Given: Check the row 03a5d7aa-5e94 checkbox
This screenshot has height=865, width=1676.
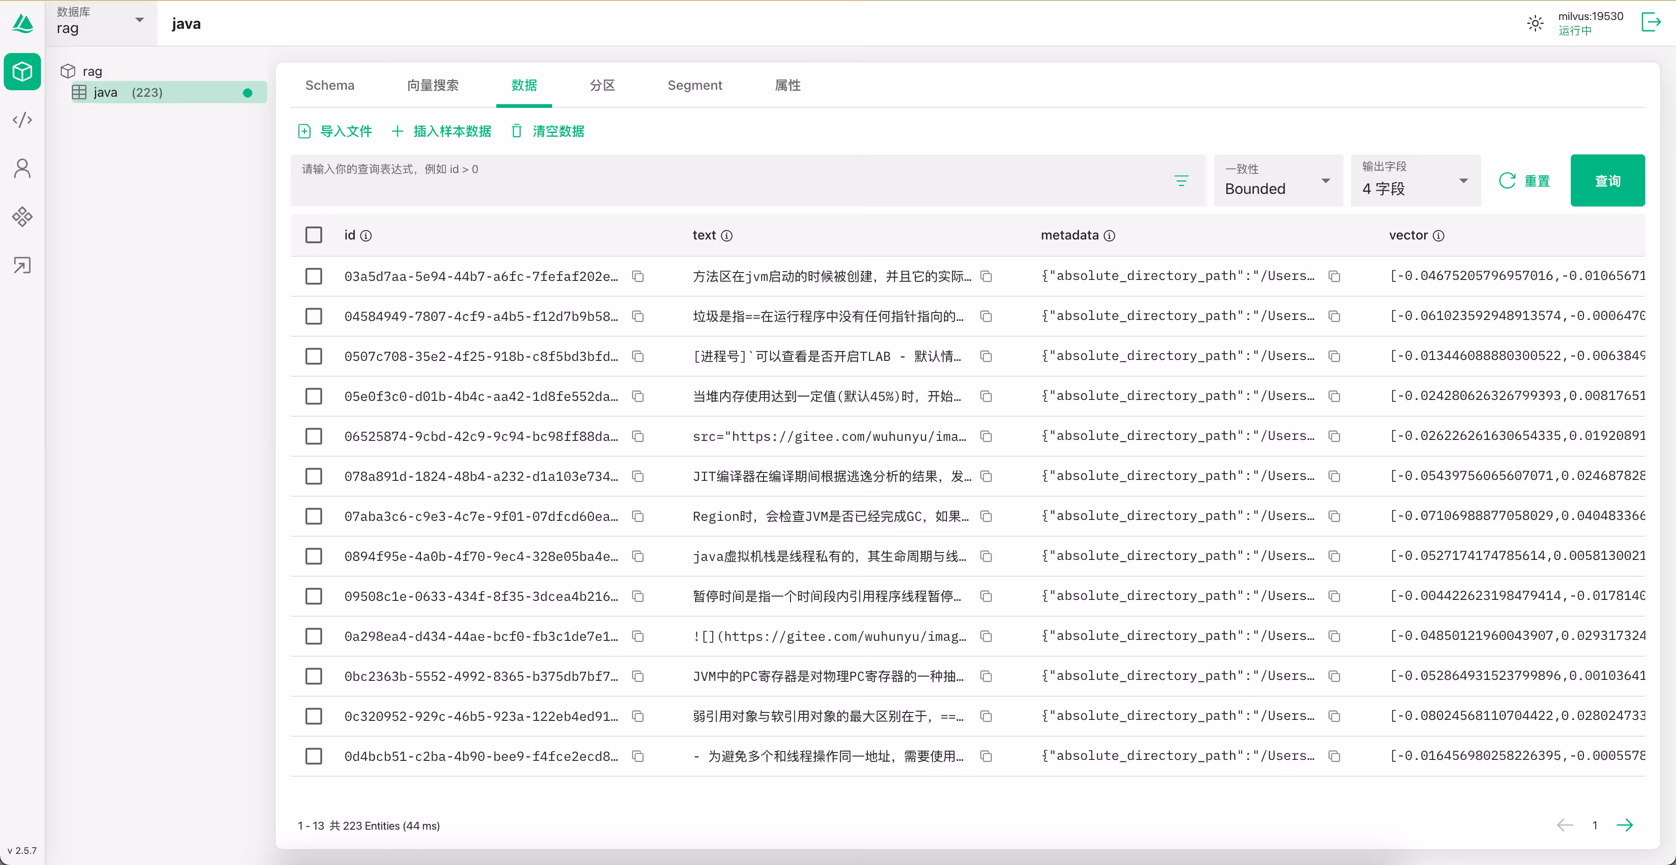Looking at the screenshot, I should 314,276.
